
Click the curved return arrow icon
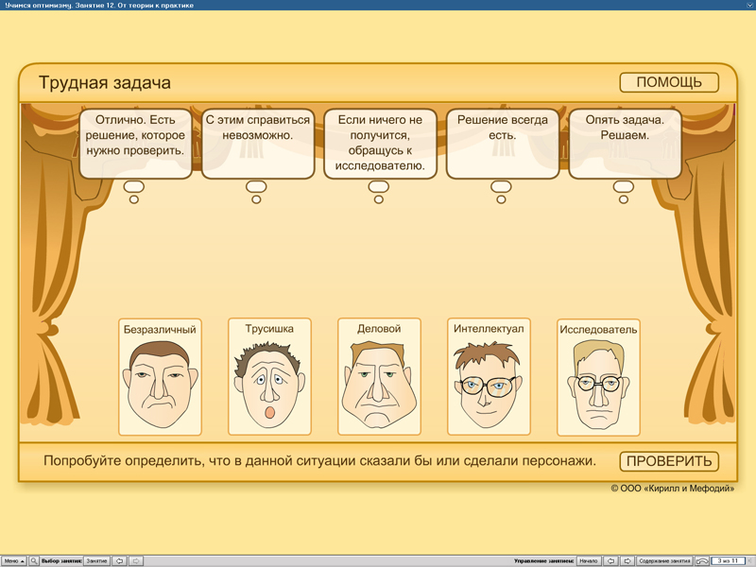[702, 560]
